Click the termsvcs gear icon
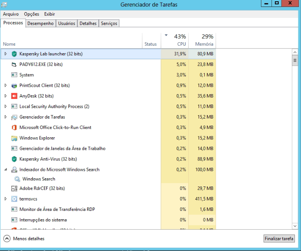 point(14,199)
